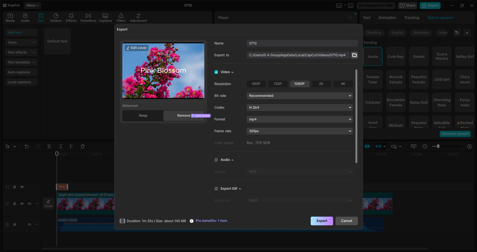Open the Audio panel icon

pos(25,17)
